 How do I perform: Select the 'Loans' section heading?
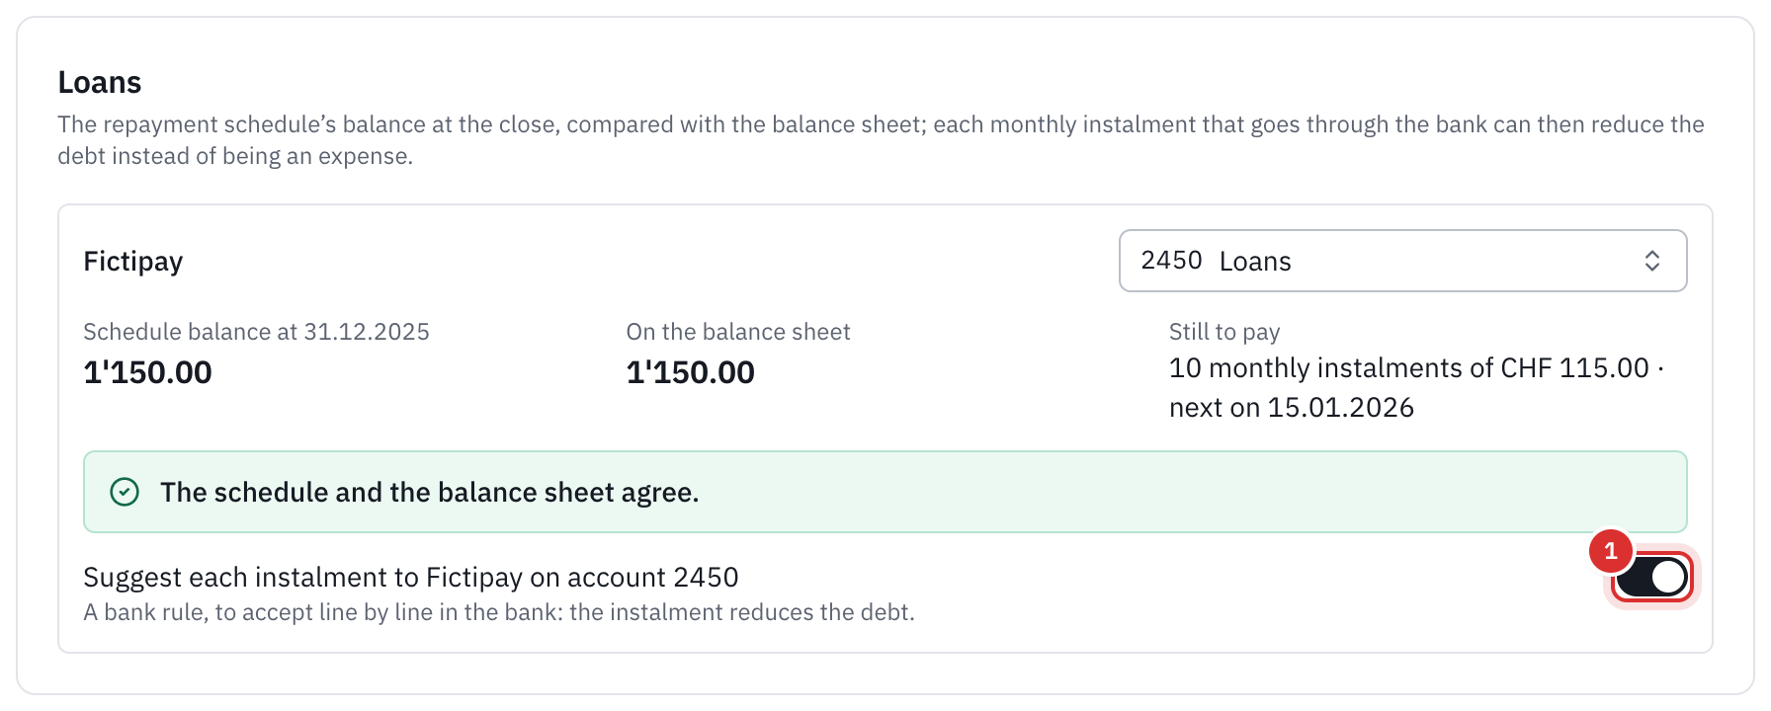100,82
